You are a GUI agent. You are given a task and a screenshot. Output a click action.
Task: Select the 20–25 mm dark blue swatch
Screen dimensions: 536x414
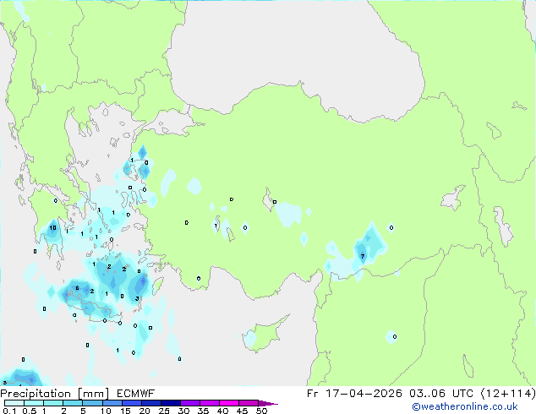coord(150,403)
